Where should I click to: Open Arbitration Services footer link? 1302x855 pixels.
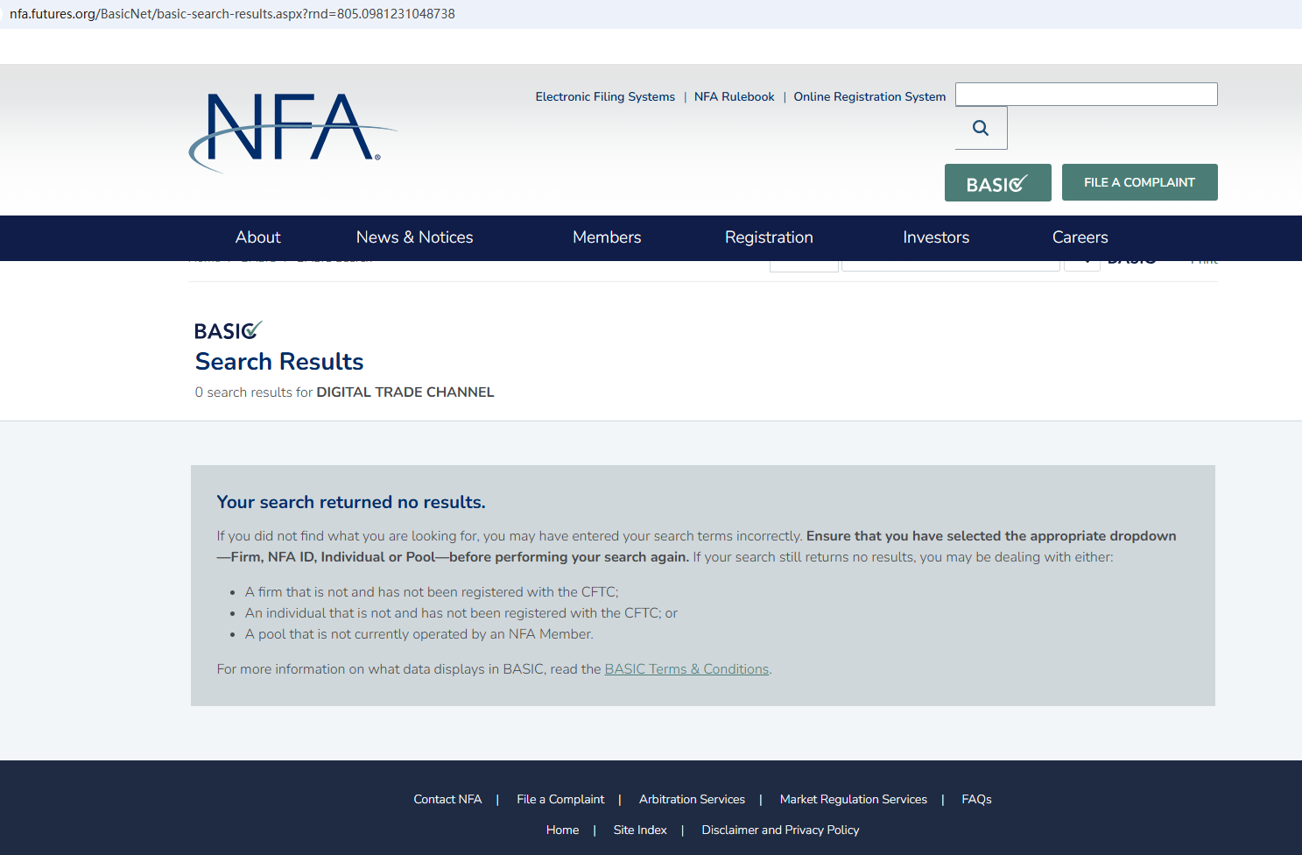pyautogui.click(x=692, y=800)
